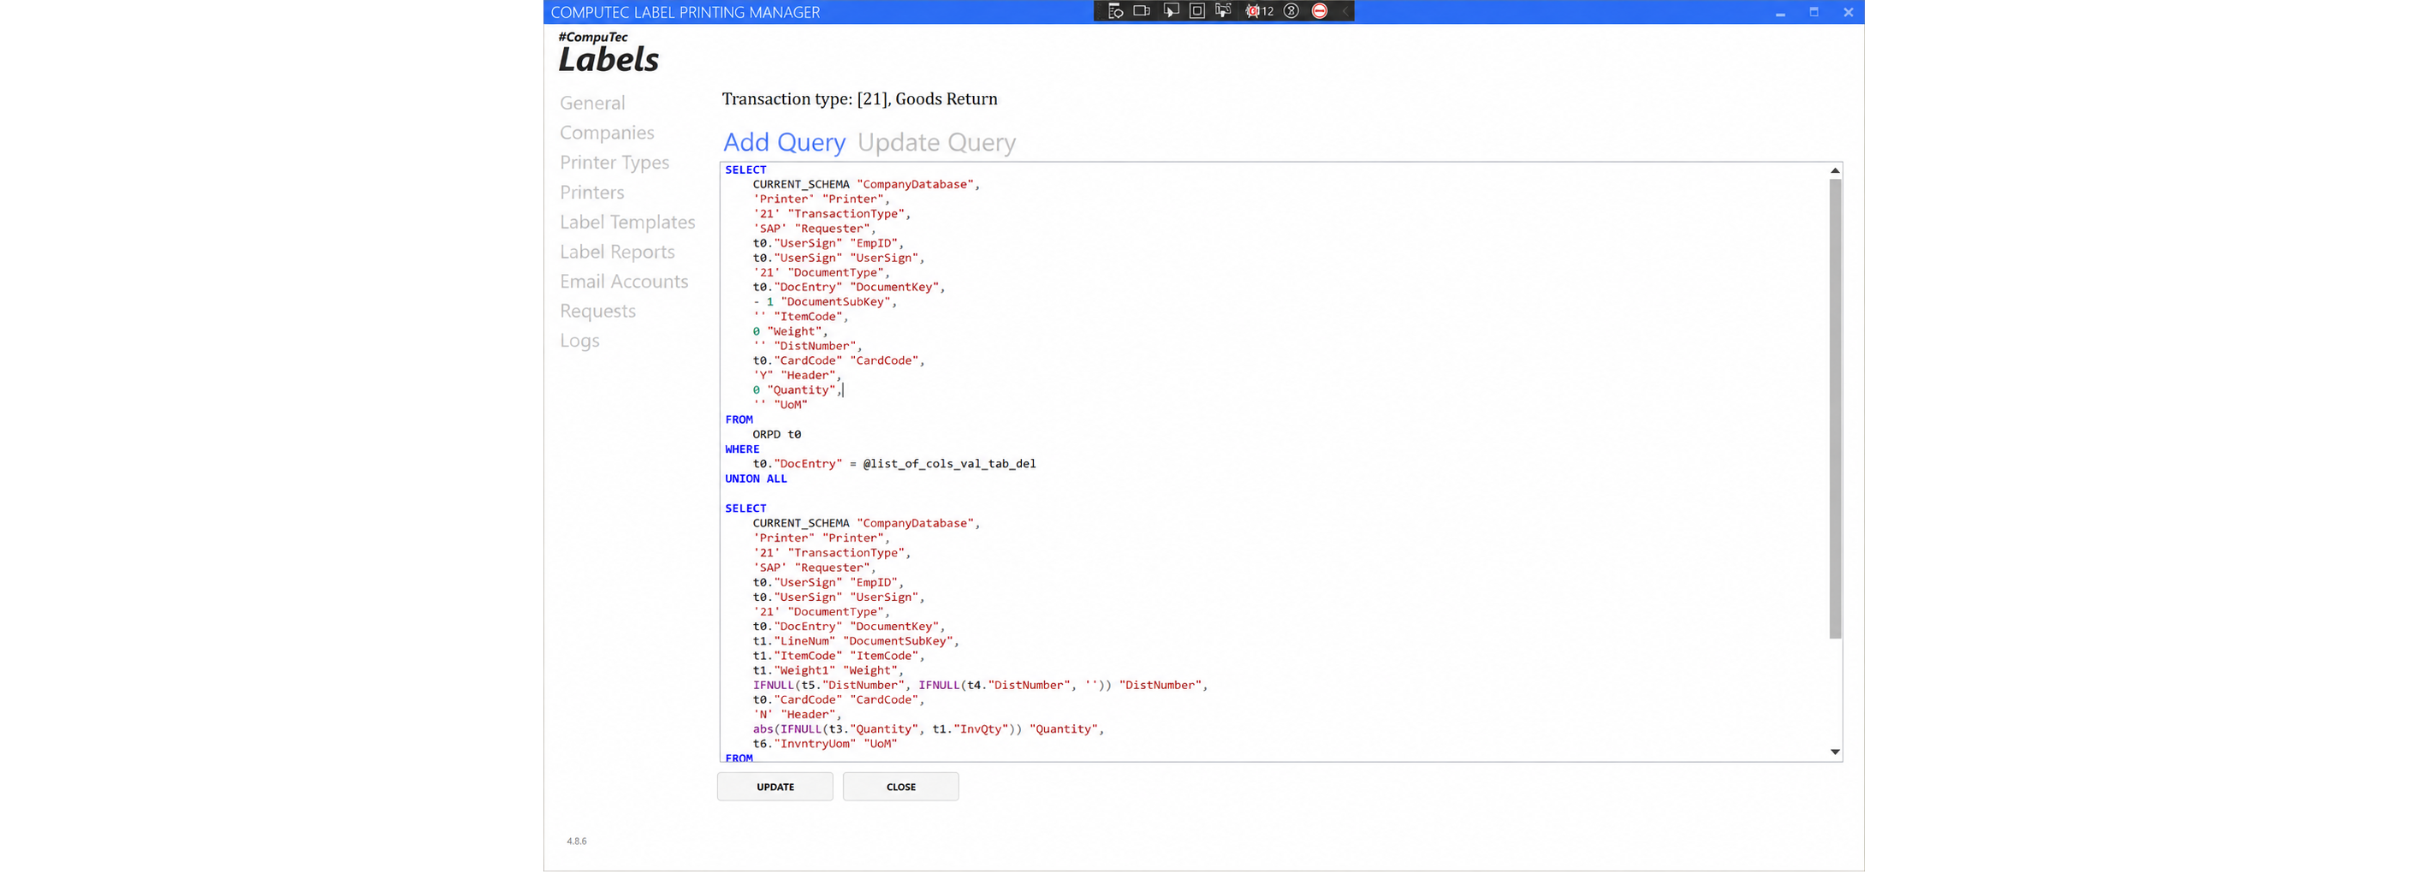Toggle display layout adorners icon in debug toolbar
Screen dimensions: 2422x874
pos(1197,11)
